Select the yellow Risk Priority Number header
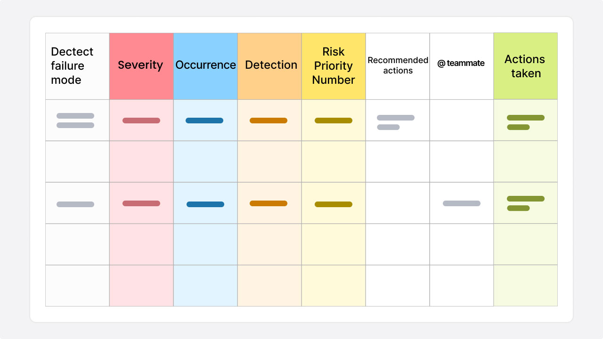Screen dimensions: 603x339 click(334, 66)
